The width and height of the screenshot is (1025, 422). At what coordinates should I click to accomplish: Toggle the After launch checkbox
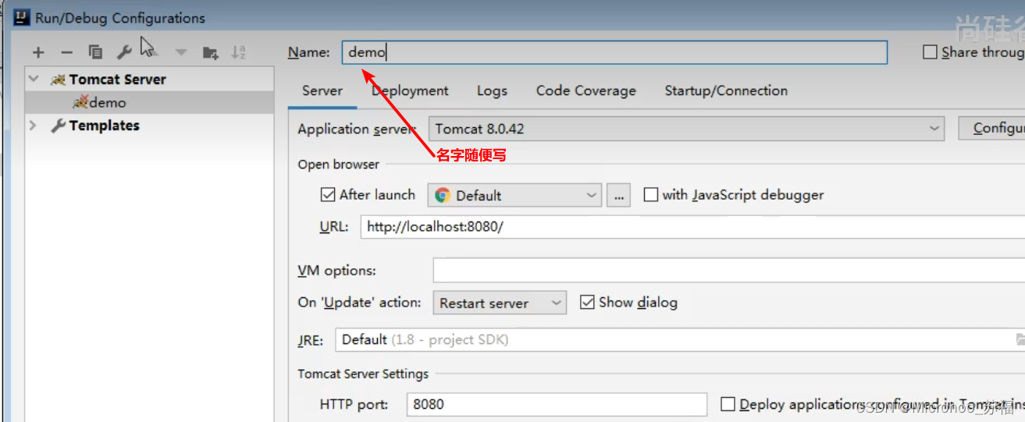pos(328,195)
